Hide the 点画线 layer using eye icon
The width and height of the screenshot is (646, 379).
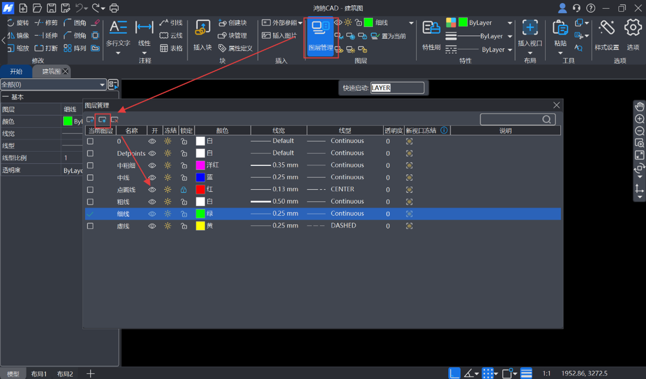coord(152,190)
